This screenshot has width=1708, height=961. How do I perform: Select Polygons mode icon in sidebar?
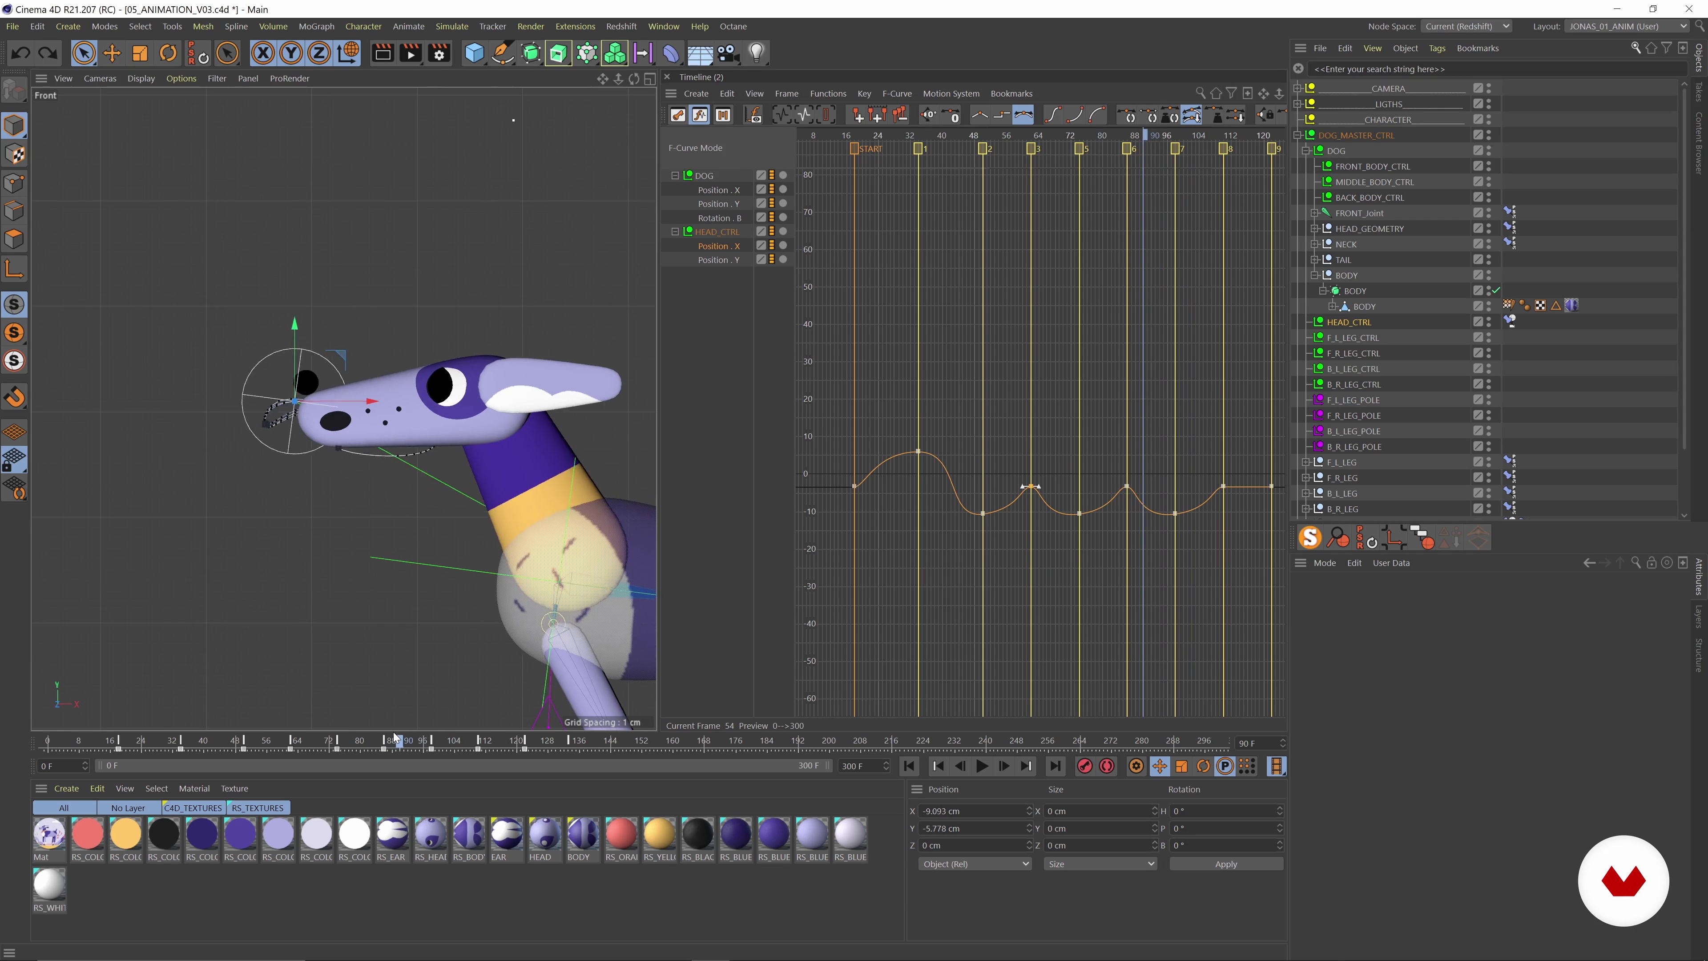click(15, 239)
